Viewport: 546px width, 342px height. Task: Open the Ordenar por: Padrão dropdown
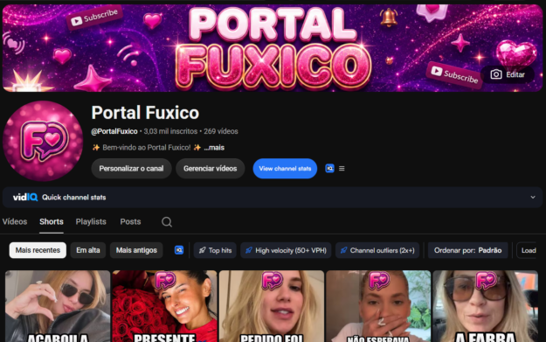click(467, 250)
